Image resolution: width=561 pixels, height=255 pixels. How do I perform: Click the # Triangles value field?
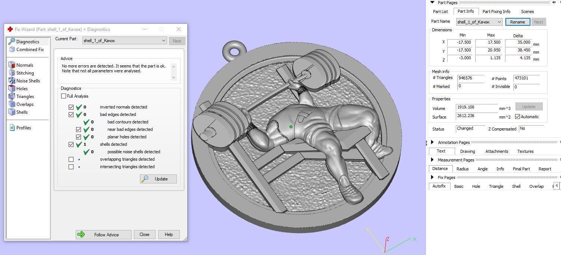tap(470, 78)
